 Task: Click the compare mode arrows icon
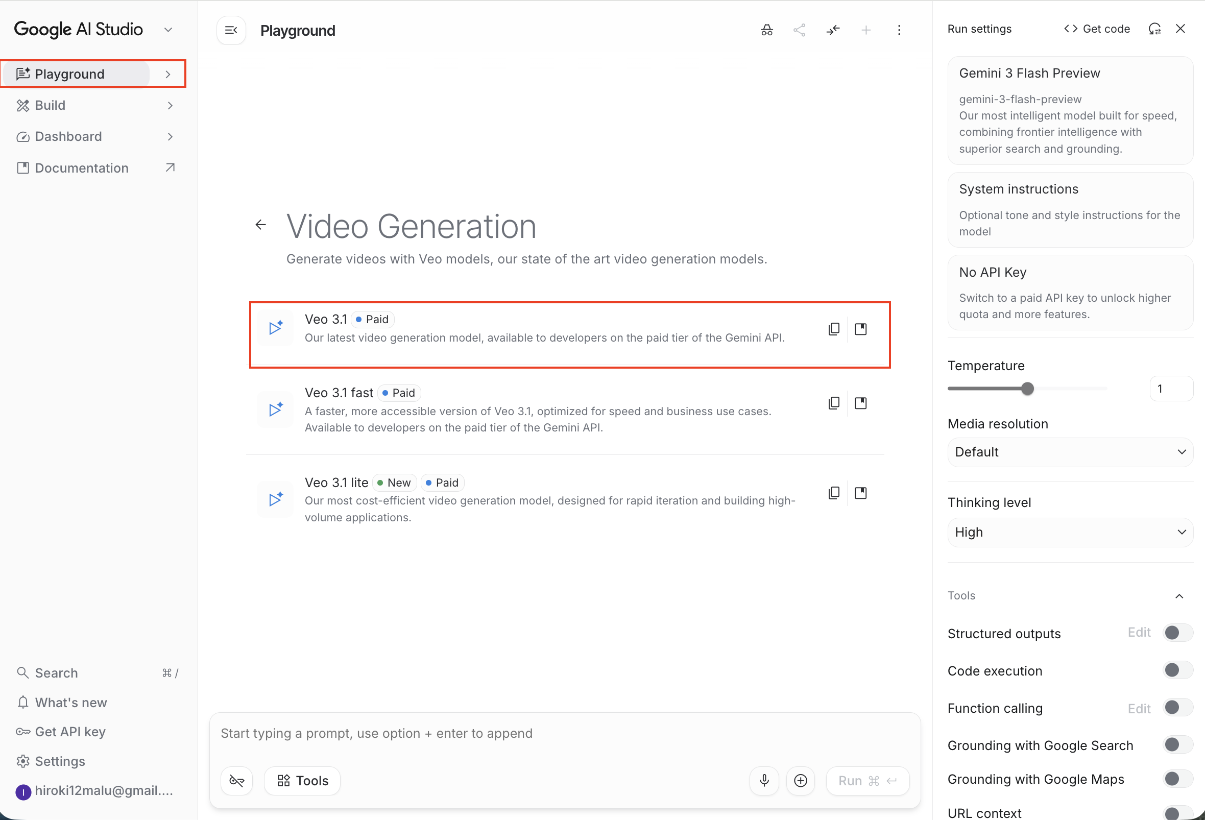(x=833, y=30)
